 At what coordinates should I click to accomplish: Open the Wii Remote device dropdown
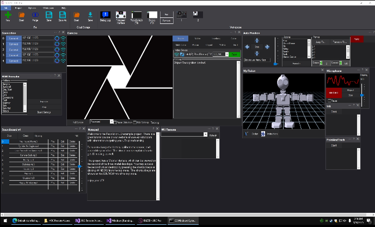pos(205,134)
